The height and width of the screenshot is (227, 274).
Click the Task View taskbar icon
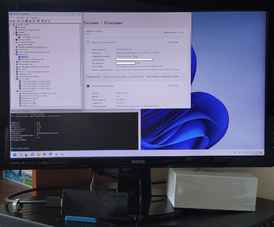click(x=26, y=155)
